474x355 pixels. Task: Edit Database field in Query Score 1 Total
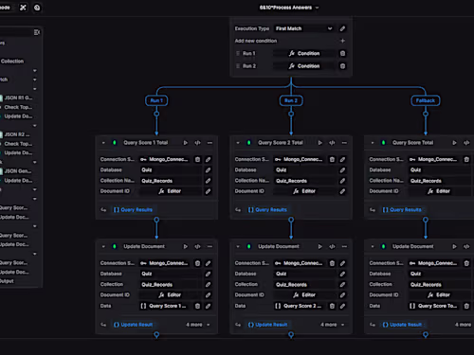click(x=208, y=170)
